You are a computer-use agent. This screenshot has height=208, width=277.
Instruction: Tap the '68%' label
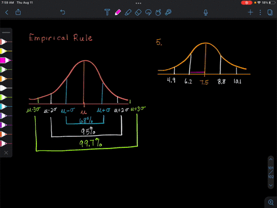[86, 121]
